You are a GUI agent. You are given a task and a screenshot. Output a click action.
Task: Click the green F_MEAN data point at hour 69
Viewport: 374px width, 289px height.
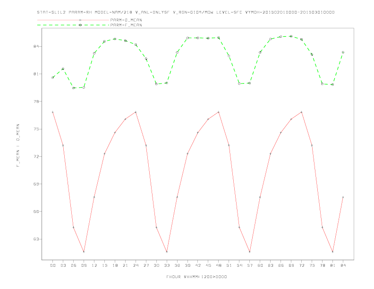[x=291, y=36]
